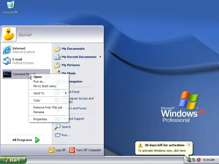Click the All Programs label

pos(22,140)
